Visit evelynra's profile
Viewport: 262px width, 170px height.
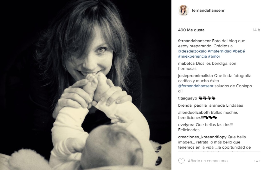tap(186, 125)
